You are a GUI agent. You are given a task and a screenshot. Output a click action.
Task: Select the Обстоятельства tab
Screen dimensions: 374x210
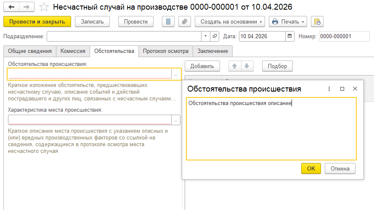point(114,51)
